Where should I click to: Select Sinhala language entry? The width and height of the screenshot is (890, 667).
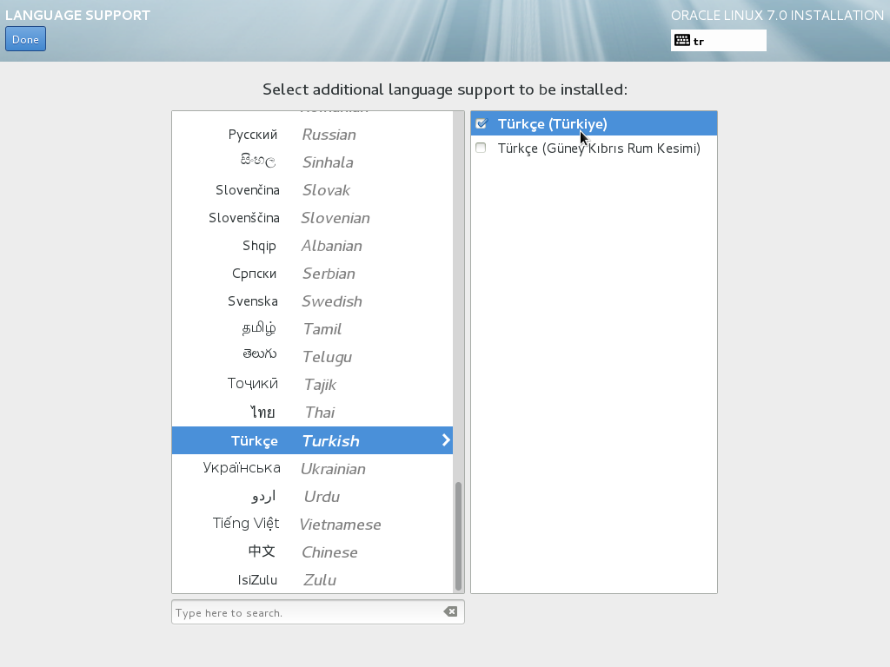pos(312,162)
